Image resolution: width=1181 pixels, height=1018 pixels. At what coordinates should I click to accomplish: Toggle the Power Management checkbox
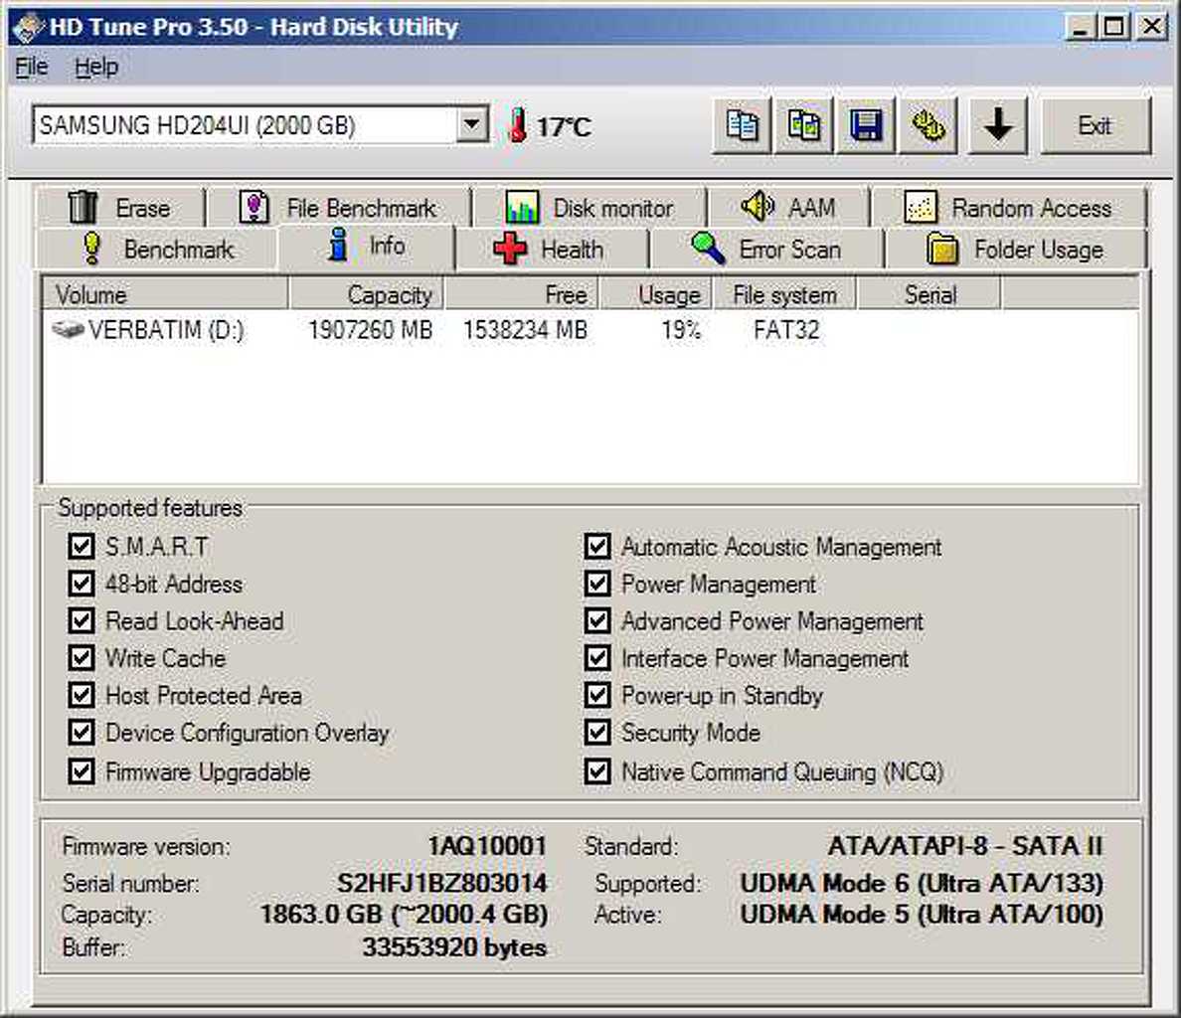coord(597,583)
